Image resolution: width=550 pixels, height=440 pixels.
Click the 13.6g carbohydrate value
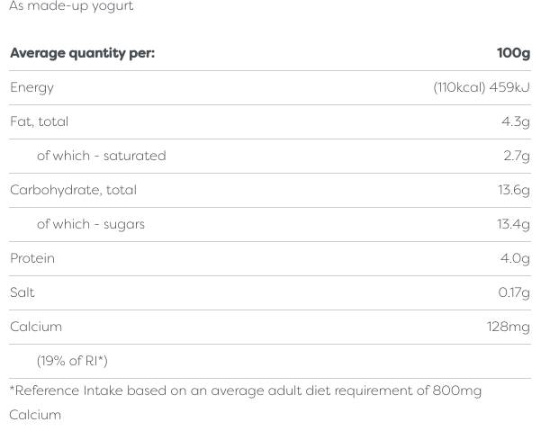tap(513, 190)
